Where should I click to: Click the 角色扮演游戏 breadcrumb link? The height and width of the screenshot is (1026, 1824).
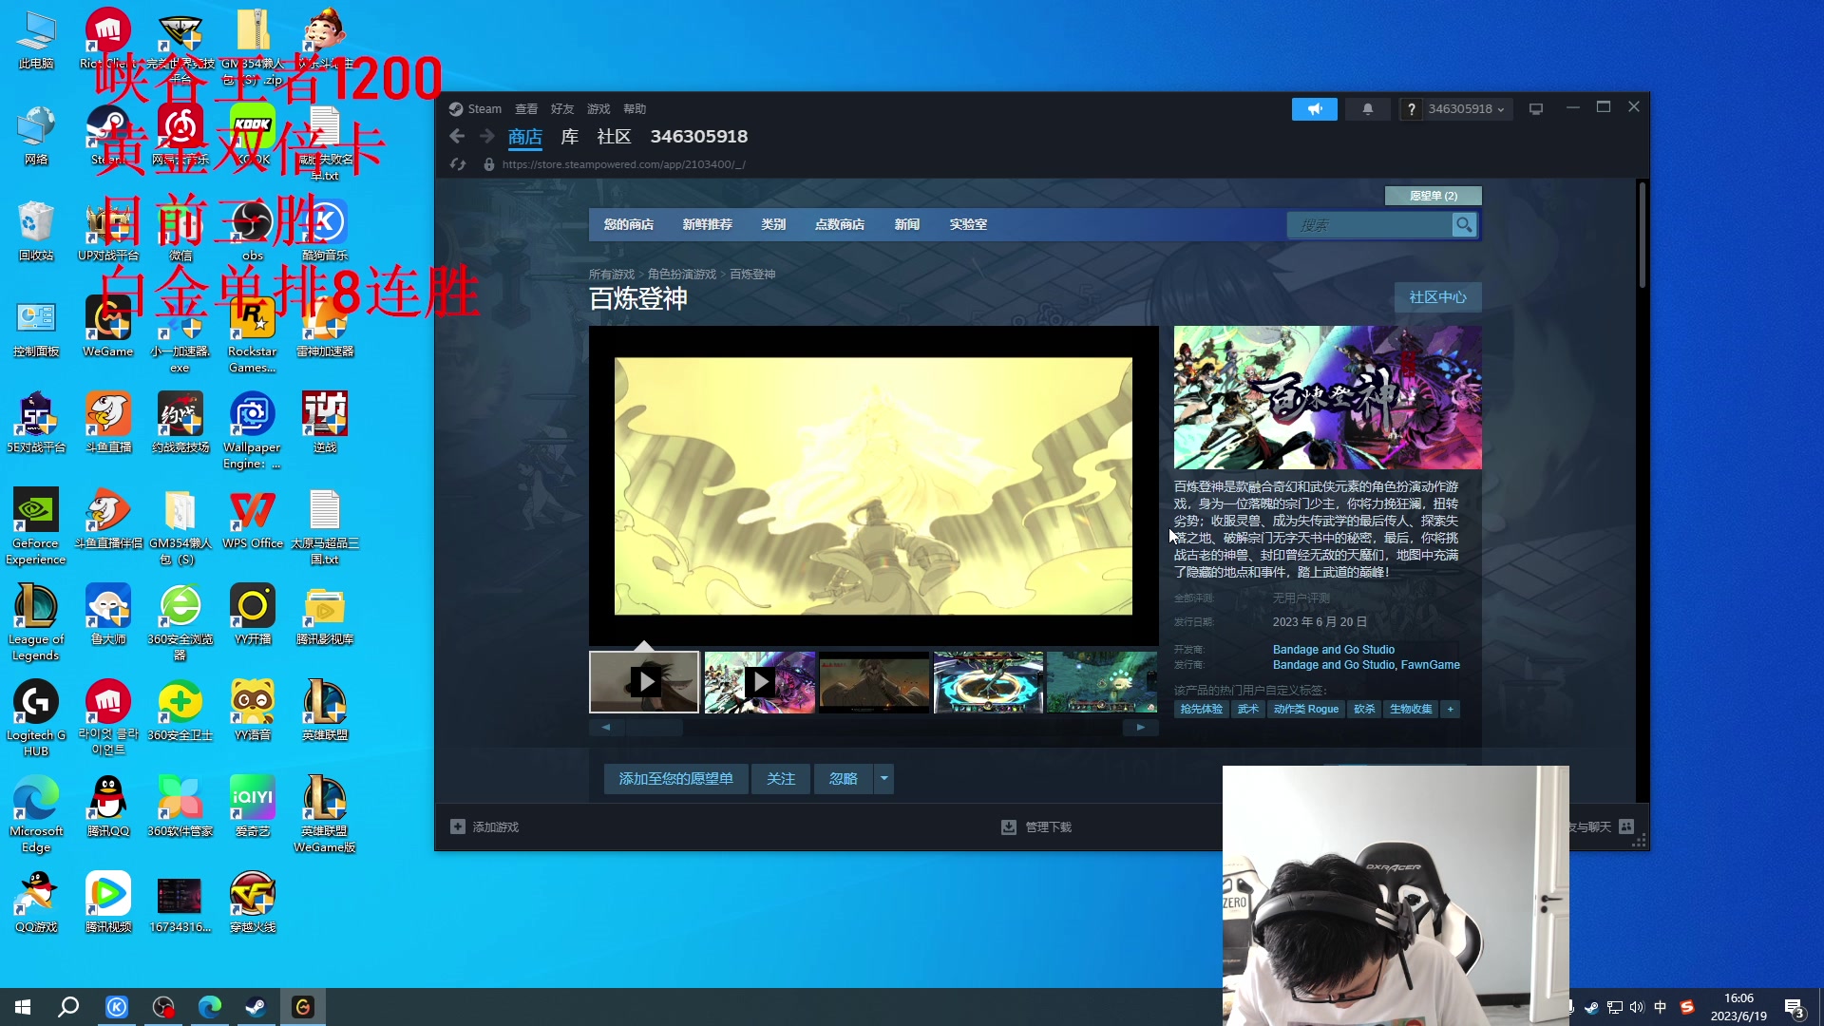coord(682,275)
